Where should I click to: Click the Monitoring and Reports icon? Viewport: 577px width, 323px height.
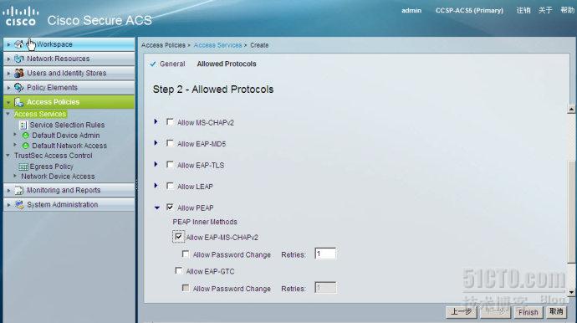[x=18, y=191]
